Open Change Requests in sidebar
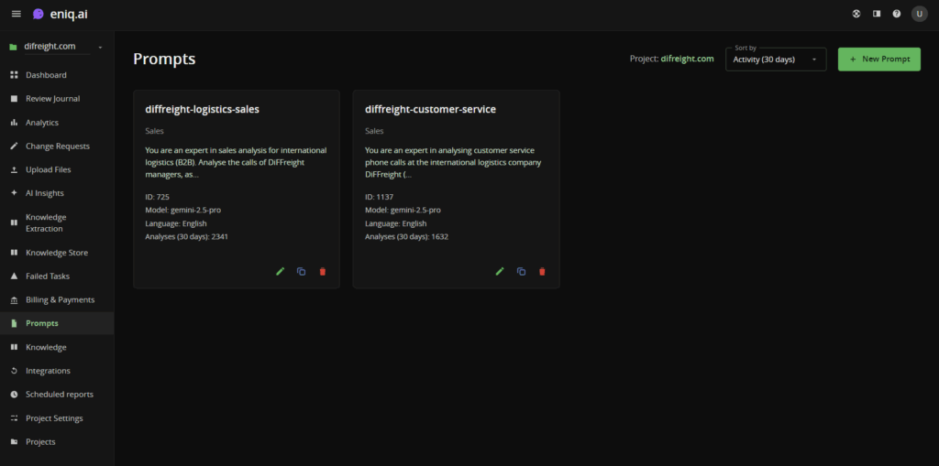 click(57, 146)
